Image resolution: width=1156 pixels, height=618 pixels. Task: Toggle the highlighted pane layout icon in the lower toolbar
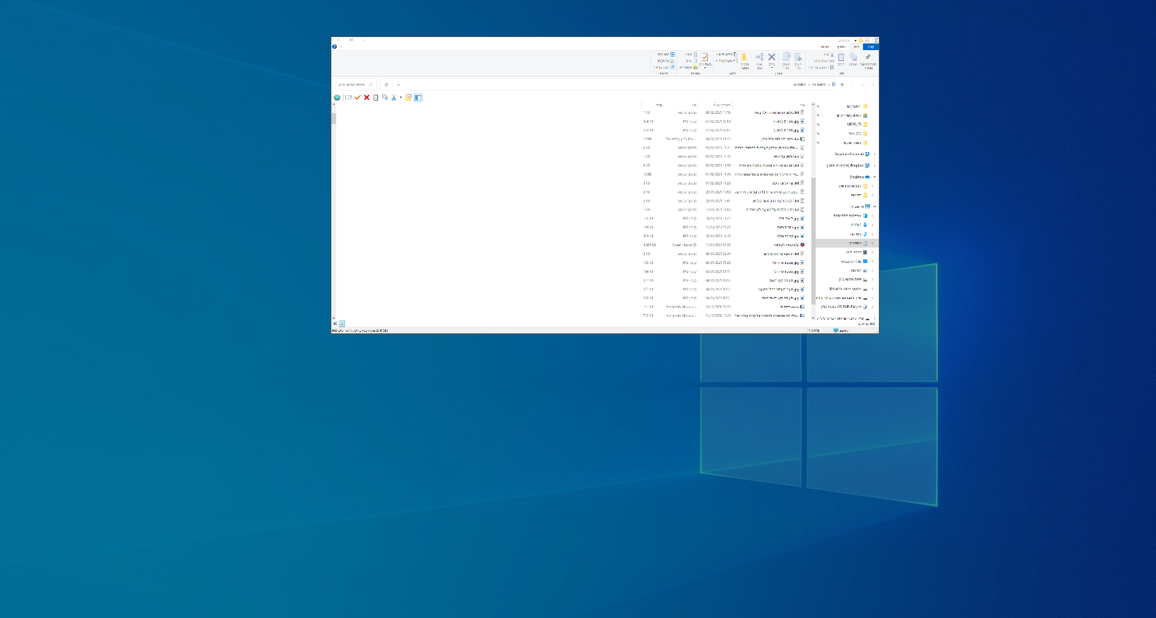pos(418,97)
